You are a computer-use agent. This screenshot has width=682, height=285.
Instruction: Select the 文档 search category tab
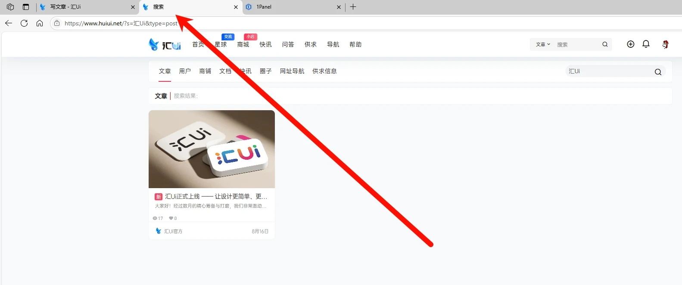click(225, 71)
